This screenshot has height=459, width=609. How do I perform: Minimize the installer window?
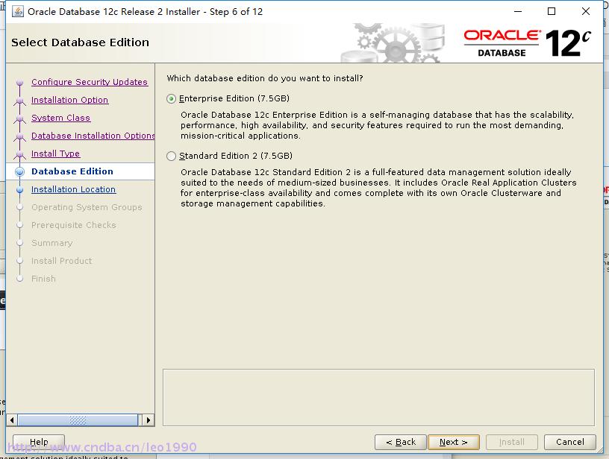point(518,12)
